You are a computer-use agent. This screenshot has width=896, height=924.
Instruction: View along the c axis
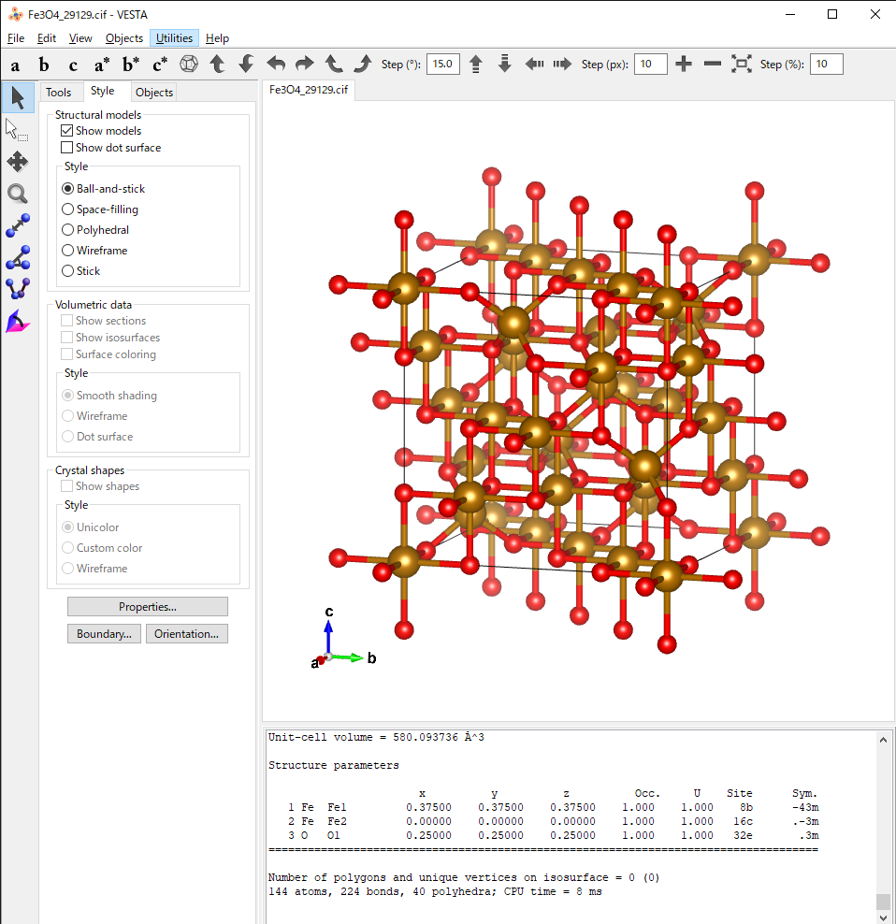[73, 65]
